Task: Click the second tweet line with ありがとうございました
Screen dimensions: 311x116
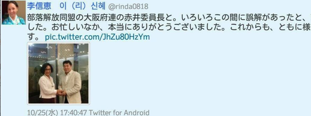Action: [x=169, y=27]
